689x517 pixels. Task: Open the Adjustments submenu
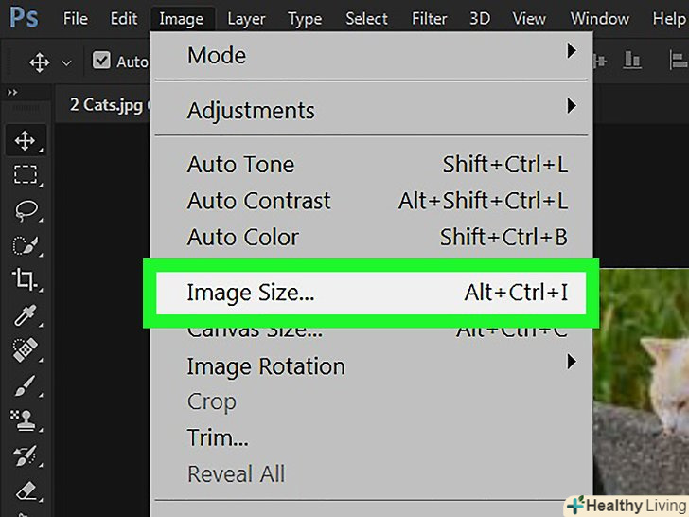click(378, 110)
